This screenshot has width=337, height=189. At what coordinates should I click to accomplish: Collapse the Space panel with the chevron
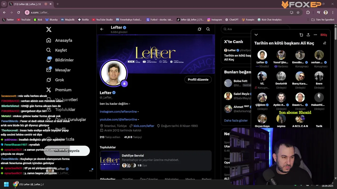(x=256, y=35)
